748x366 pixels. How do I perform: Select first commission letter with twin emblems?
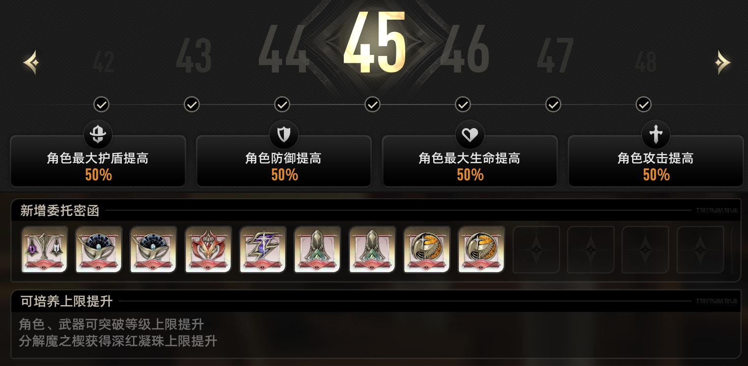click(44, 249)
